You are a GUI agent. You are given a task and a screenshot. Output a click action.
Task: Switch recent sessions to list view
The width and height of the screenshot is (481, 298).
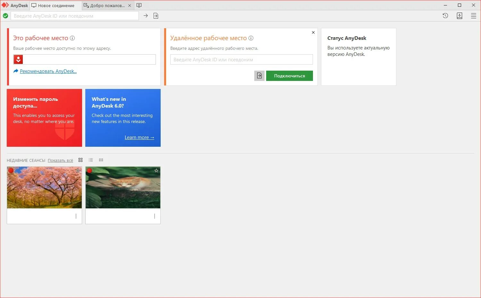pos(91,160)
